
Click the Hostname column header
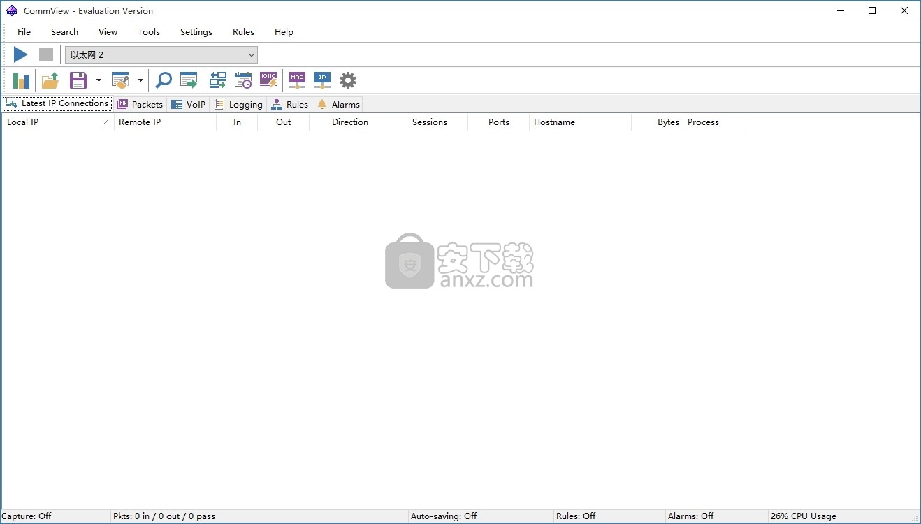coord(580,122)
